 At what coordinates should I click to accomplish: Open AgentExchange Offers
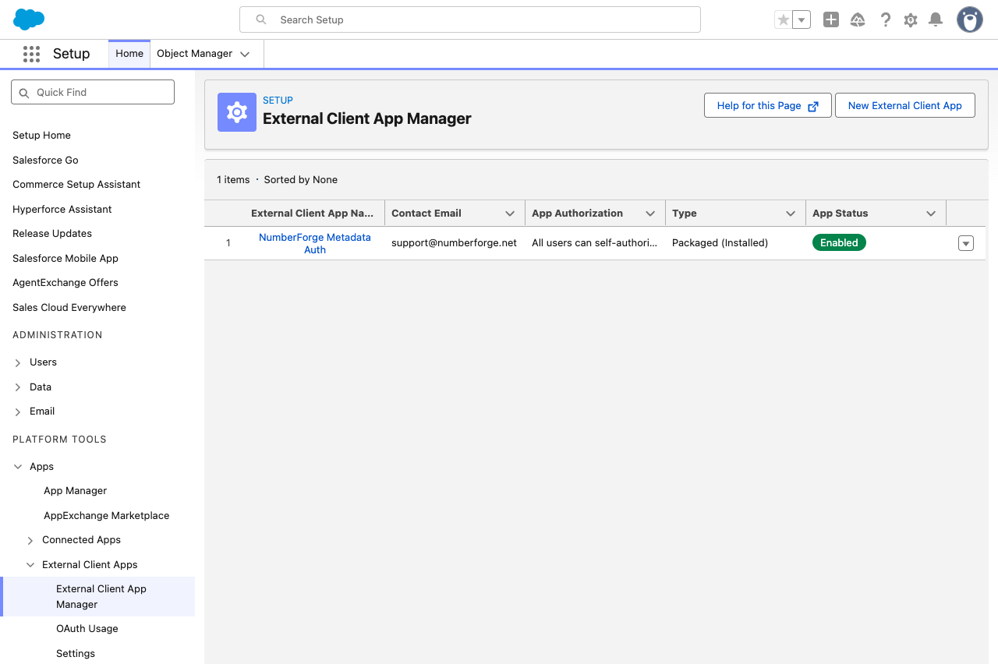click(x=65, y=282)
